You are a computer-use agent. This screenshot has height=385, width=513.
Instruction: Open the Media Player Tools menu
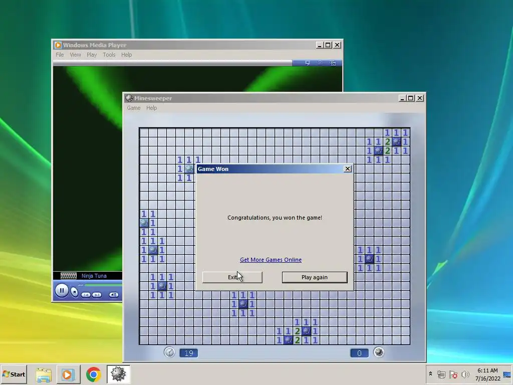tap(109, 55)
